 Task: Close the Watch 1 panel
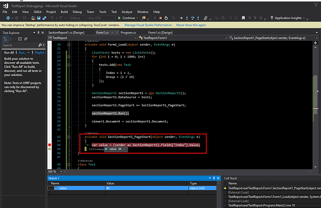[x=218, y=178]
